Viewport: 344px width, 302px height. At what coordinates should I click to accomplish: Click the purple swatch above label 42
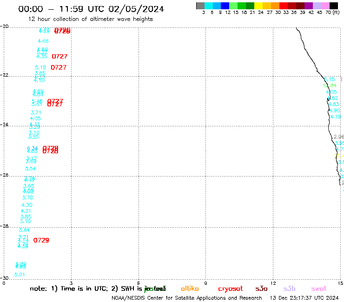[309, 6]
